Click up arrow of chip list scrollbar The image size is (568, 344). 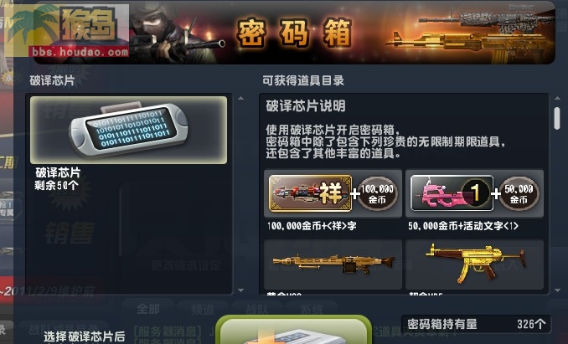click(241, 98)
